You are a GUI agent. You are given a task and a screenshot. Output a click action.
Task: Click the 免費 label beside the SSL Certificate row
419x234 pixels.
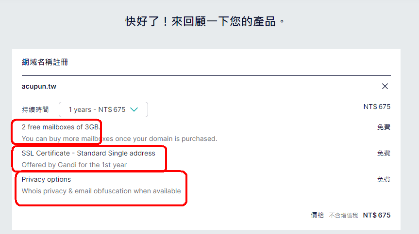(x=384, y=153)
